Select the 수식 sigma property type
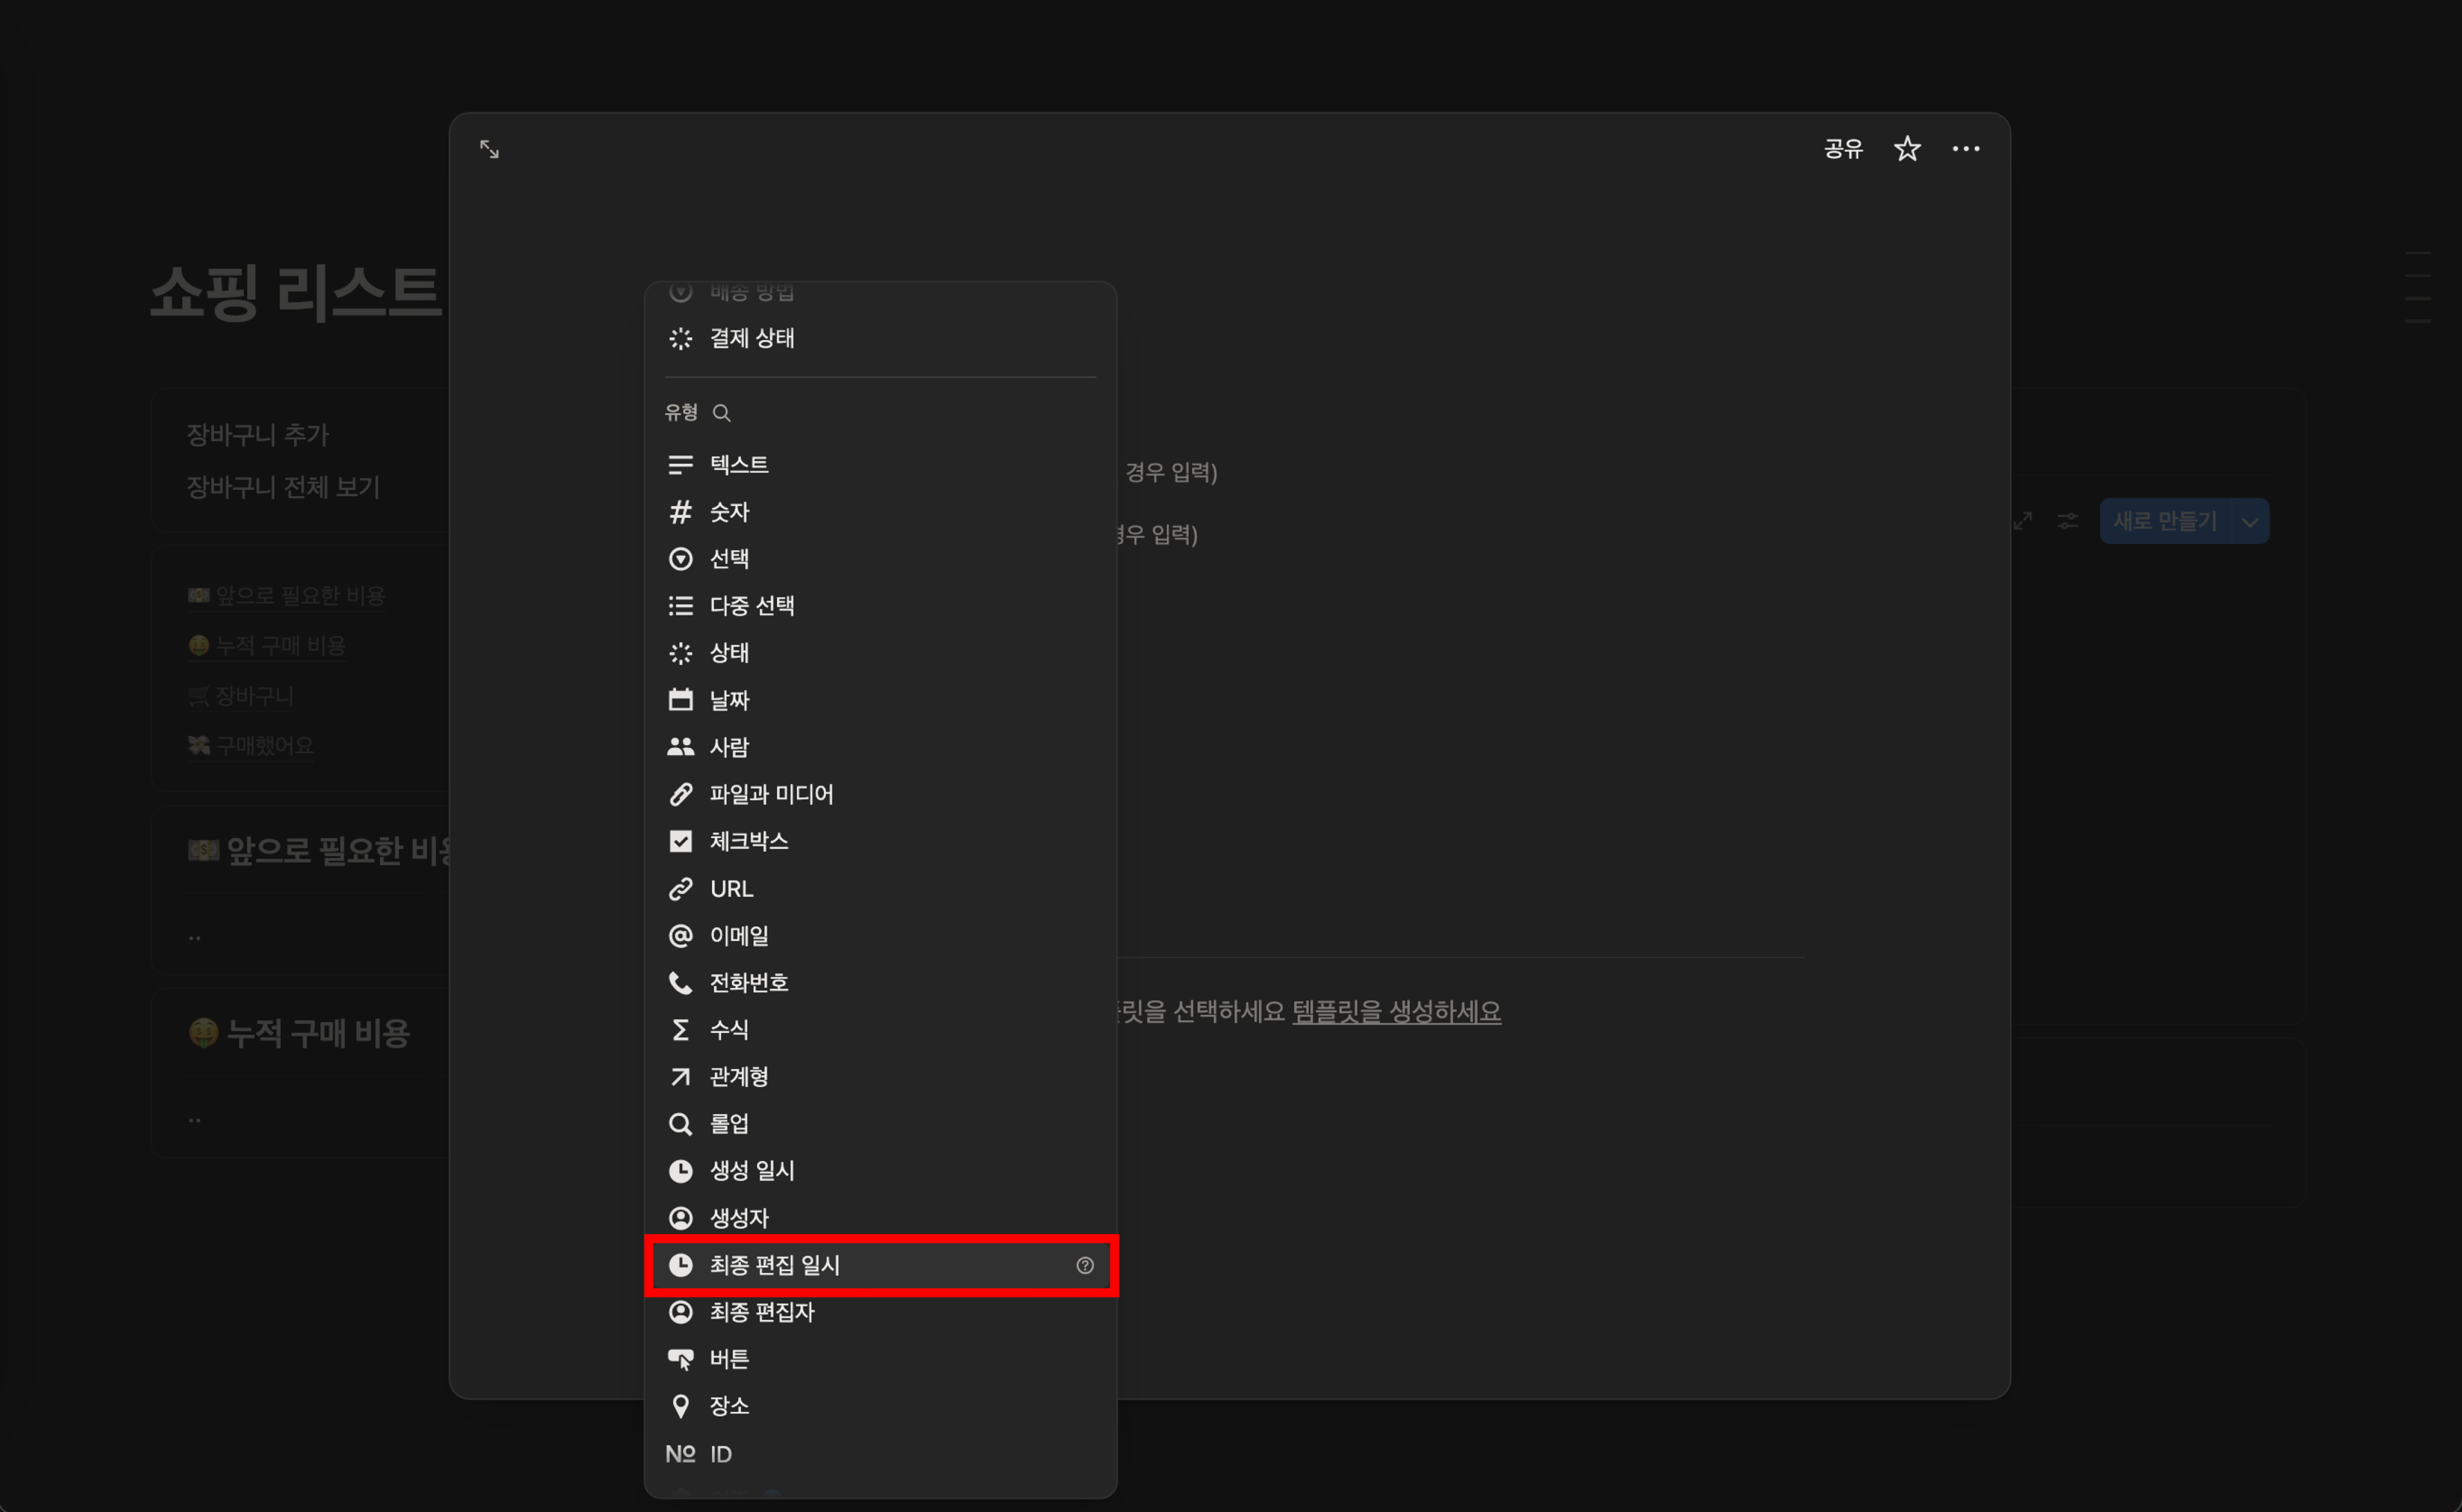Screen dimensions: 2462x1512 click(x=728, y=1029)
